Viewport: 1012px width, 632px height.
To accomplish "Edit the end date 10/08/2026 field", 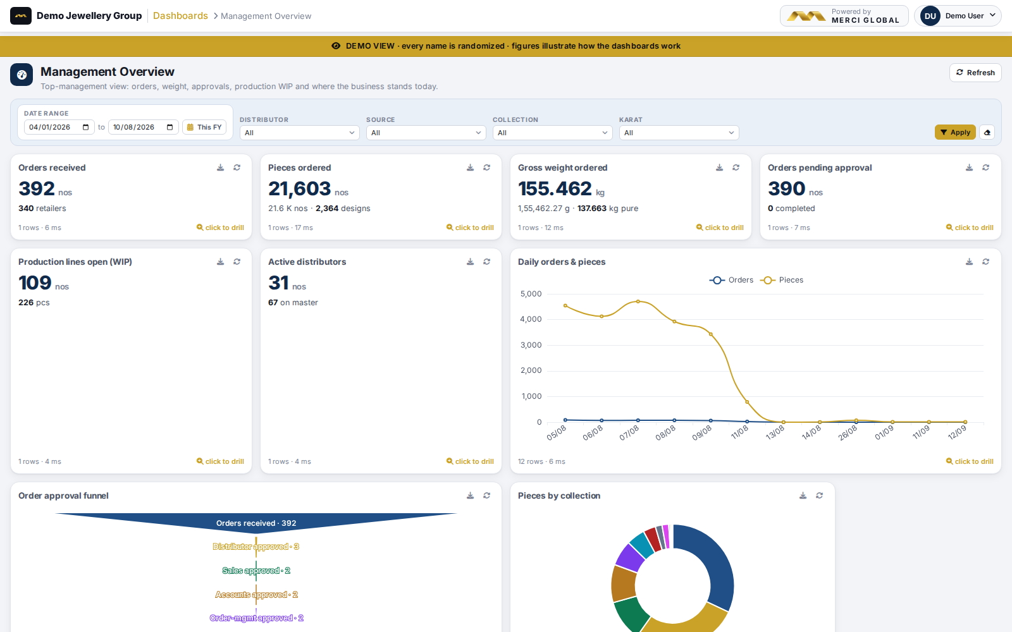I will pyautogui.click(x=144, y=127).
